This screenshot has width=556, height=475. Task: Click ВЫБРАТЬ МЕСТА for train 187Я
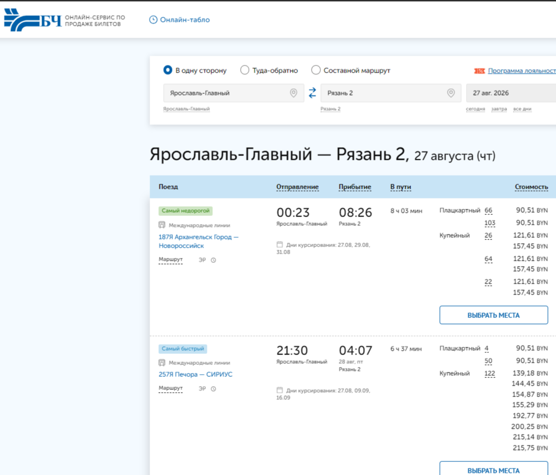(494, 315)
